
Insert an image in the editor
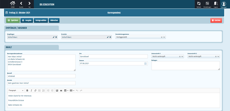tap(57, 90)
